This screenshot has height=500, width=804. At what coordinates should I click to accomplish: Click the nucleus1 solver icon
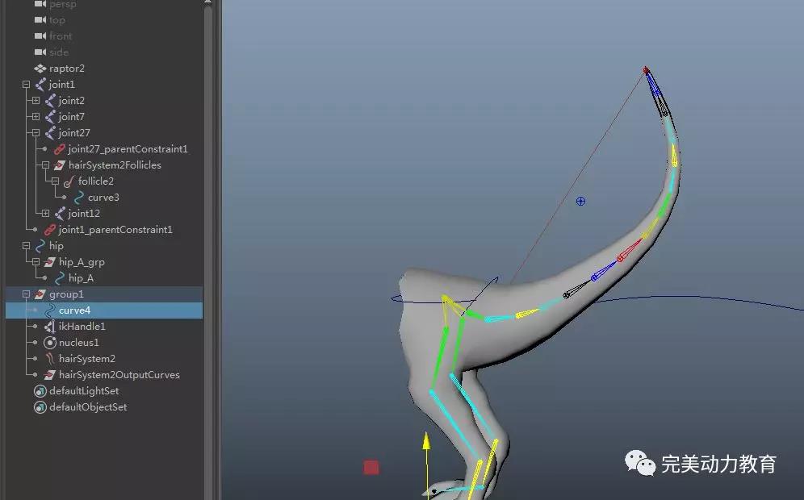pos(49,343)
